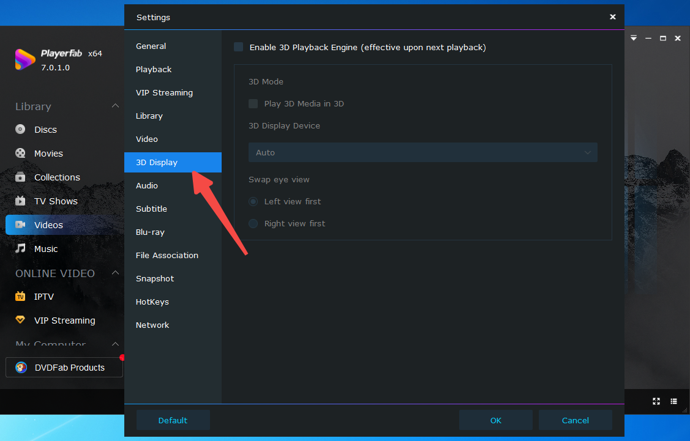Select Right view first radio button

click(x=253, y=223)
